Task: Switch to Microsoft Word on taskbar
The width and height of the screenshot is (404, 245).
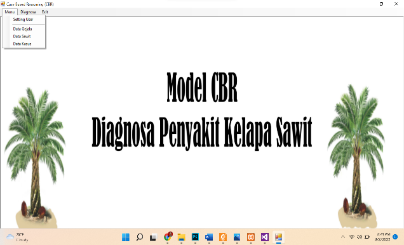Action: pyautogui.click(x=209, y=237)
